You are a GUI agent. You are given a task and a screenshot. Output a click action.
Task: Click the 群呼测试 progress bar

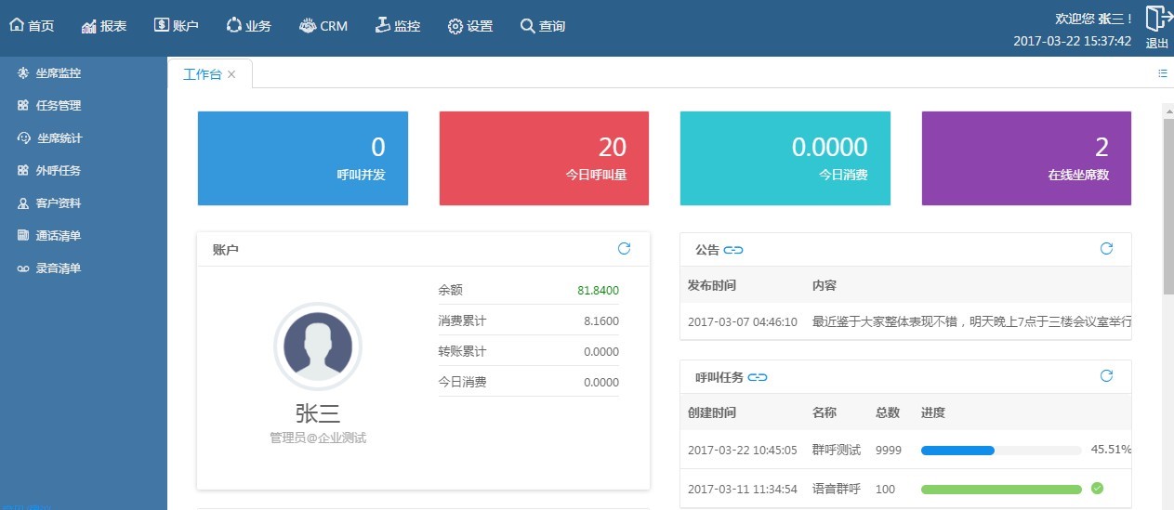pyautogui.click(x=1000, y=451)
